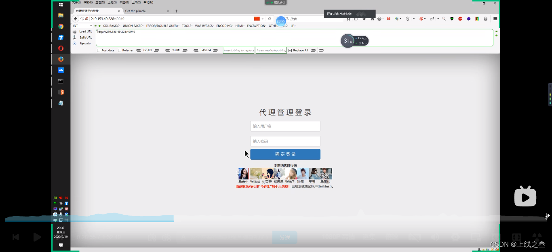Launch Chrome from the taskbar
This screenshot has height=252, width=552.
coord(61,26)
